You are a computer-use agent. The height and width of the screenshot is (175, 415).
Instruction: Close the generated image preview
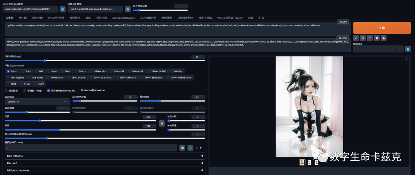406,59
